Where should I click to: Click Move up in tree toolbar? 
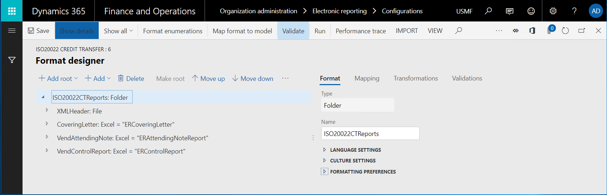pos(209,78)
